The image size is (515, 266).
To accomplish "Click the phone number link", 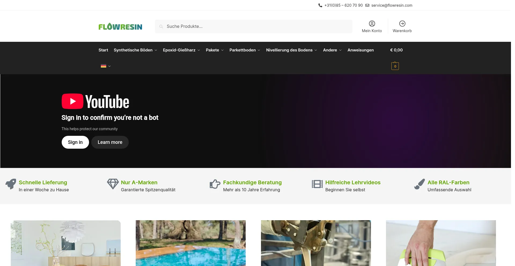I will [344, 5].
